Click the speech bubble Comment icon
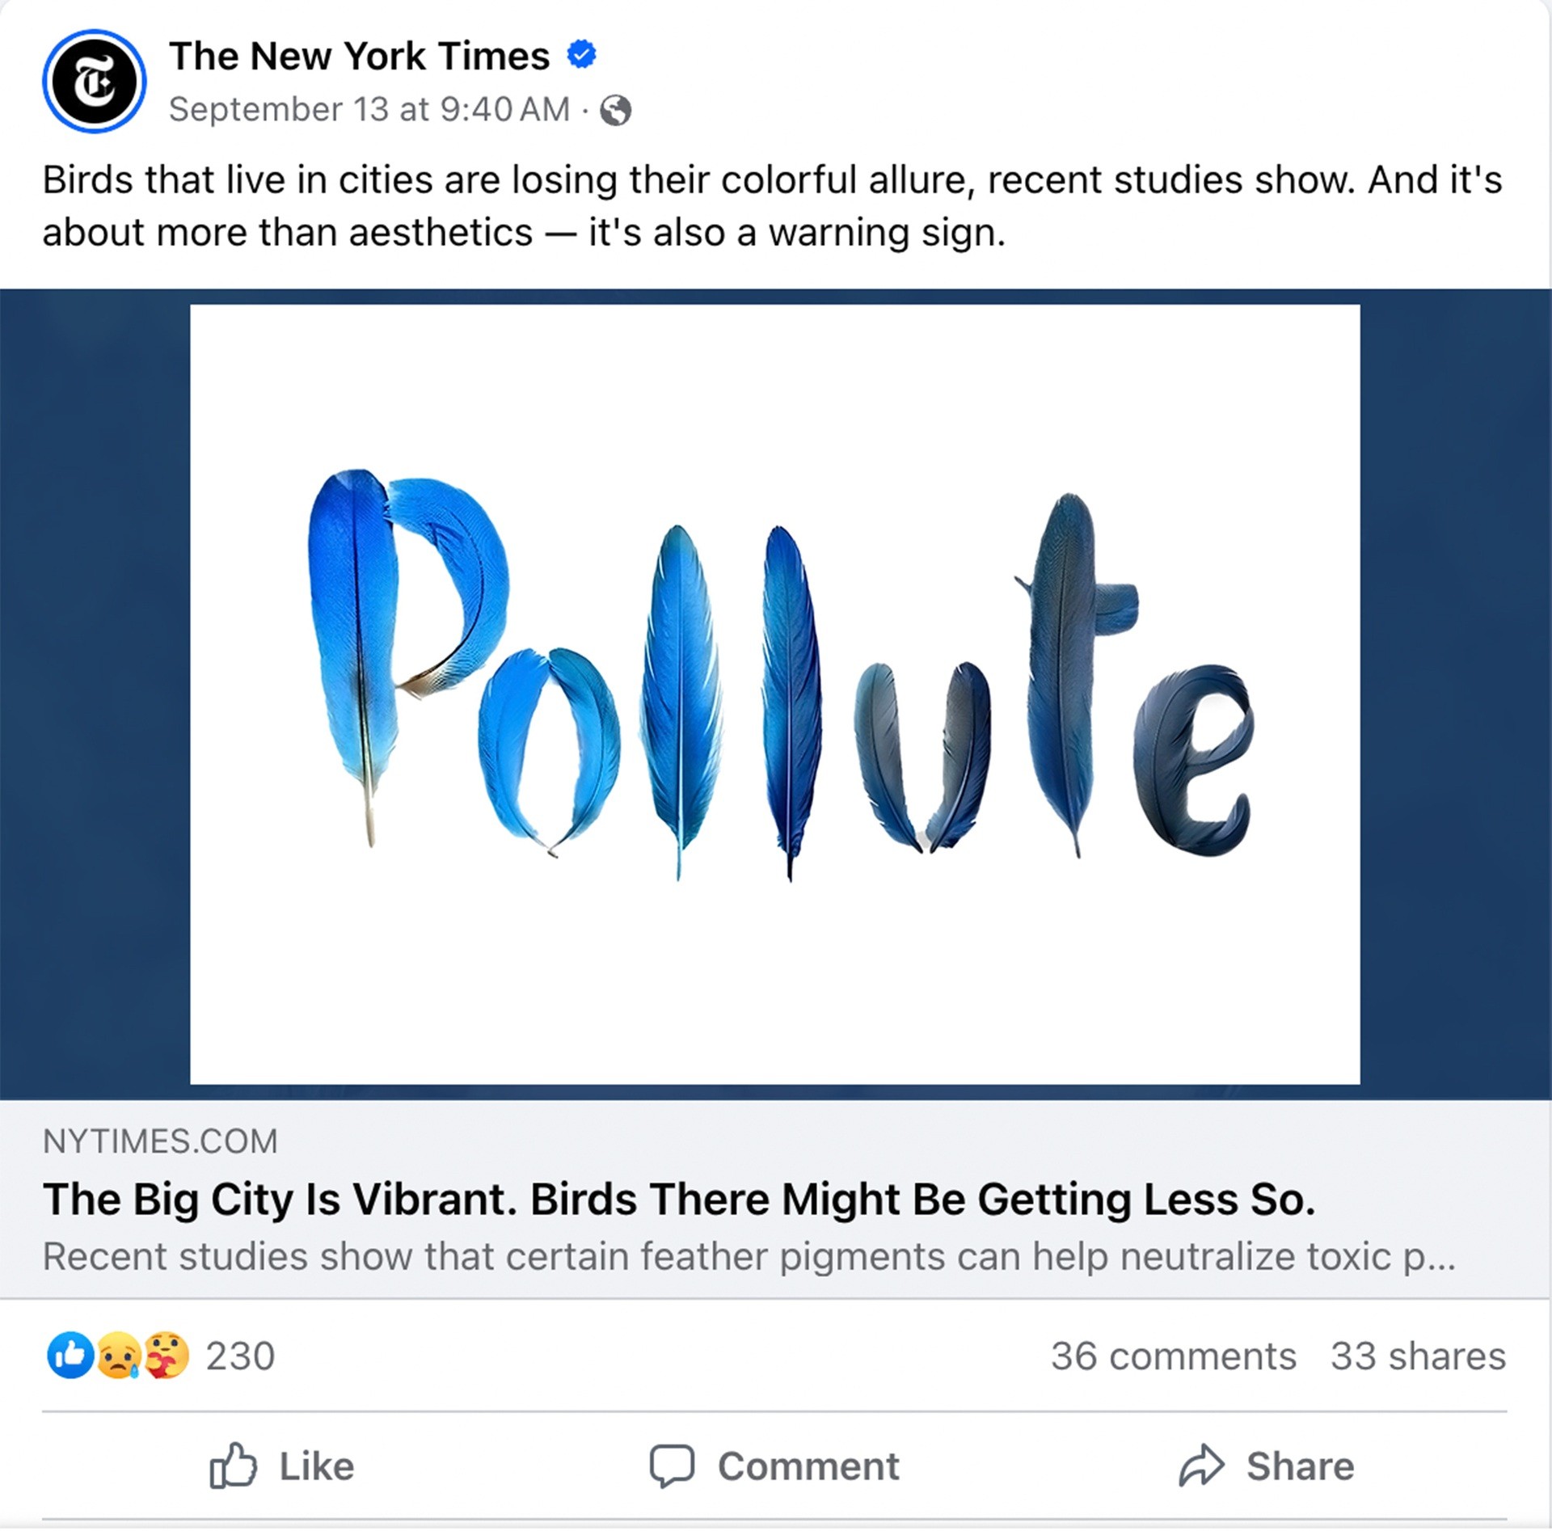The image size is (1552, 1531). [671, 1465]
